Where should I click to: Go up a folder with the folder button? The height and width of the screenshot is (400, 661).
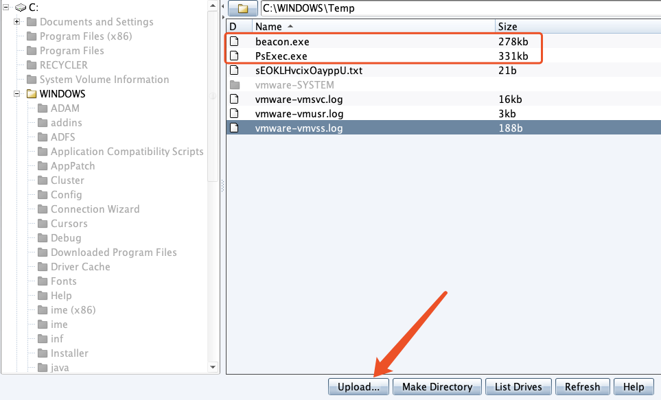pyautogui.click(x=243, y=8)
